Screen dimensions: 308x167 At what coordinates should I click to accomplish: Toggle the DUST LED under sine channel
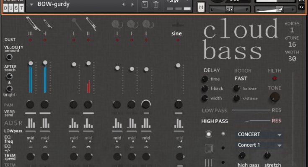[178, 40]
